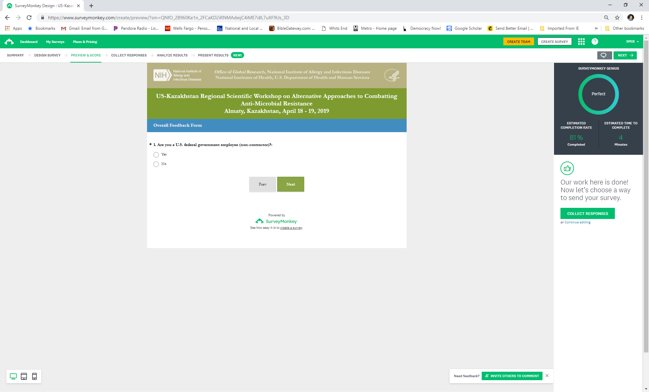Go to Collect Responses step
This screenshot has width=649, height=392.
(129, 55)
